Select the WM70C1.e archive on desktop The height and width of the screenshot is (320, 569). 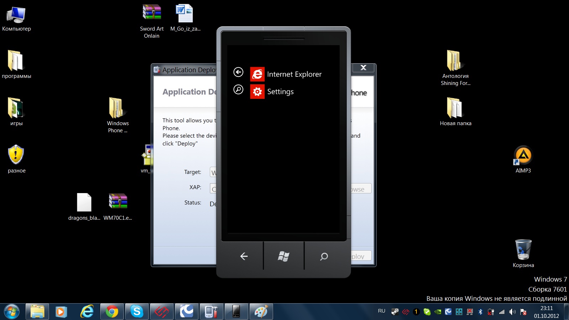[118, 207]
